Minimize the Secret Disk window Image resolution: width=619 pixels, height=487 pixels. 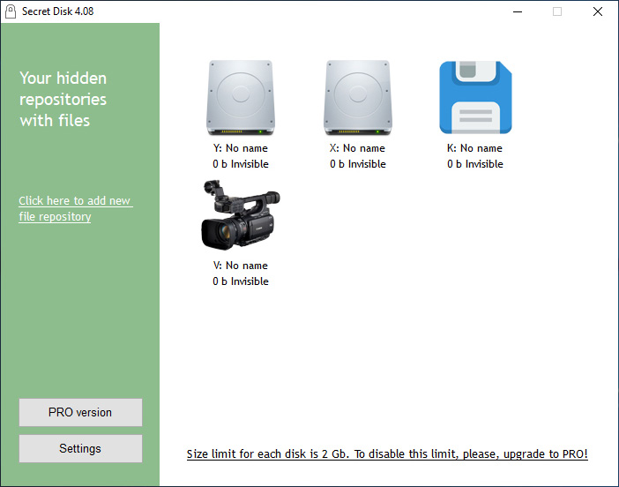point(516,11)
